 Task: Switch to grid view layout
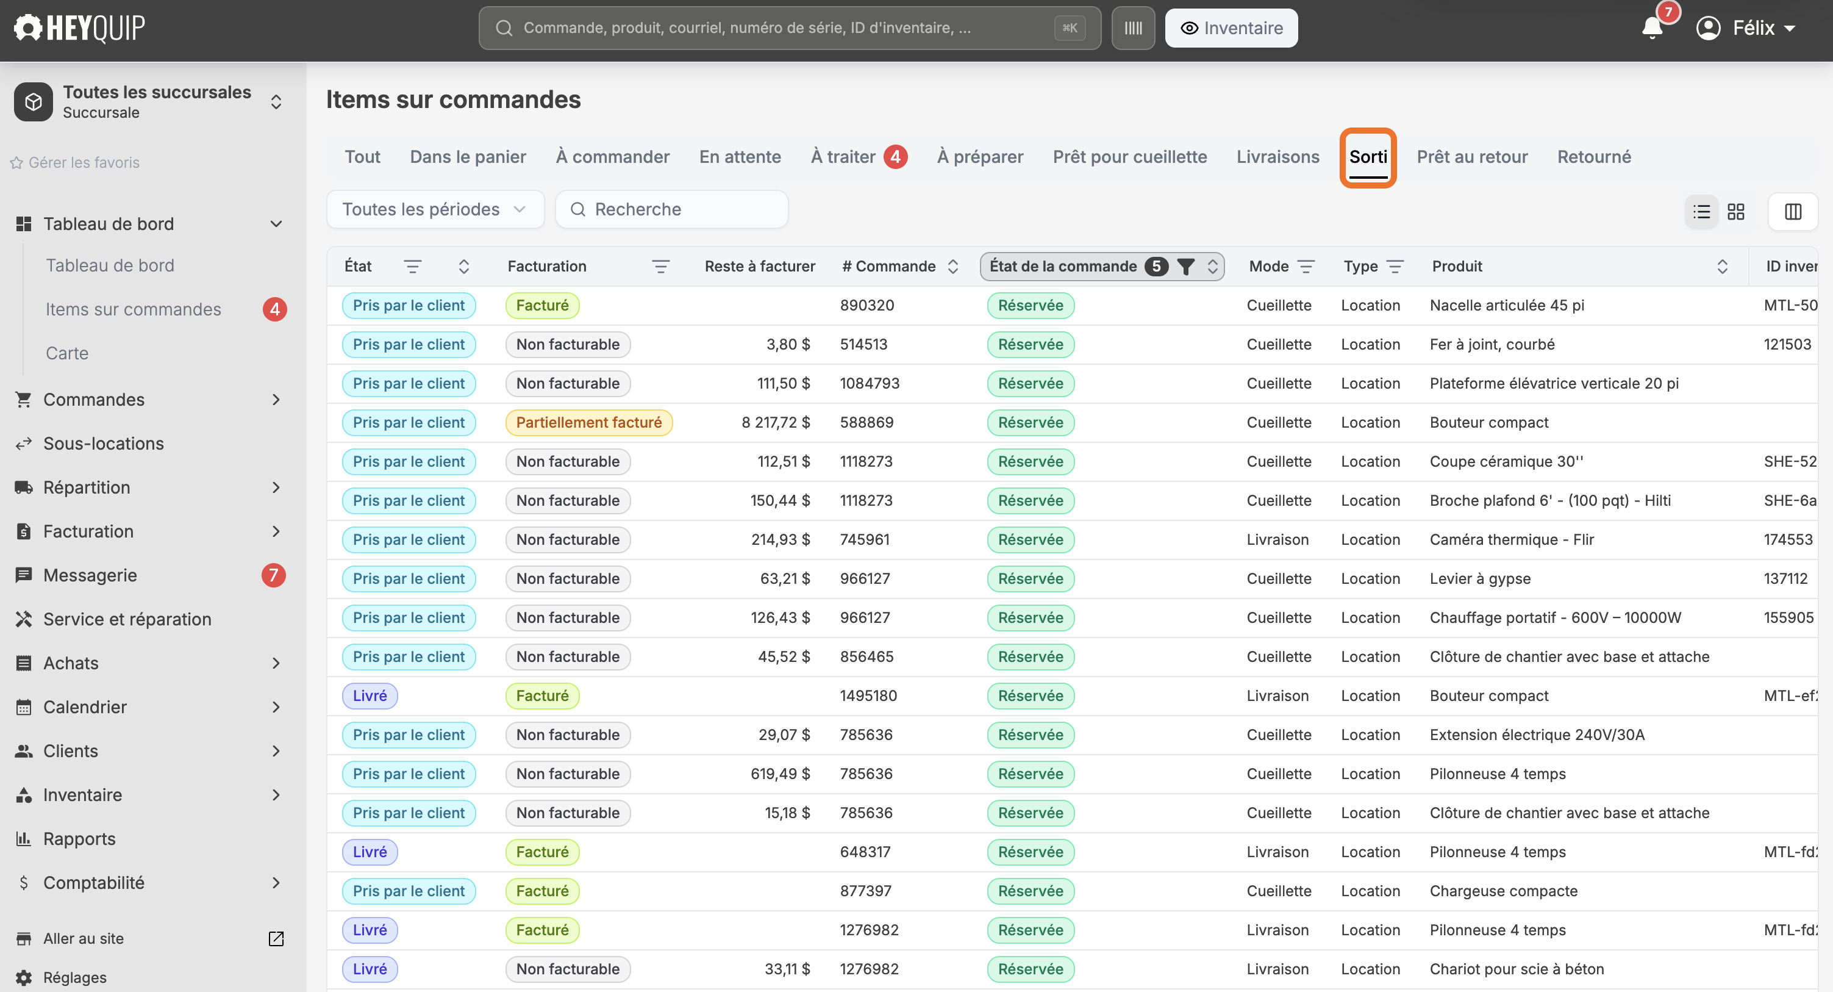coord(1736,212)
